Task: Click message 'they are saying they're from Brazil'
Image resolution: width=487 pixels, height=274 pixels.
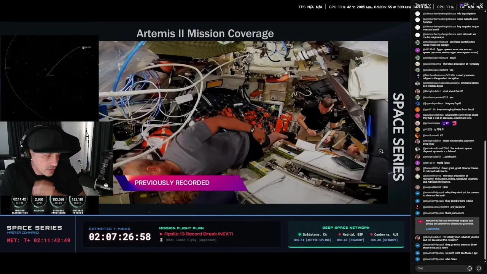Action: click(x=455, y=110)
